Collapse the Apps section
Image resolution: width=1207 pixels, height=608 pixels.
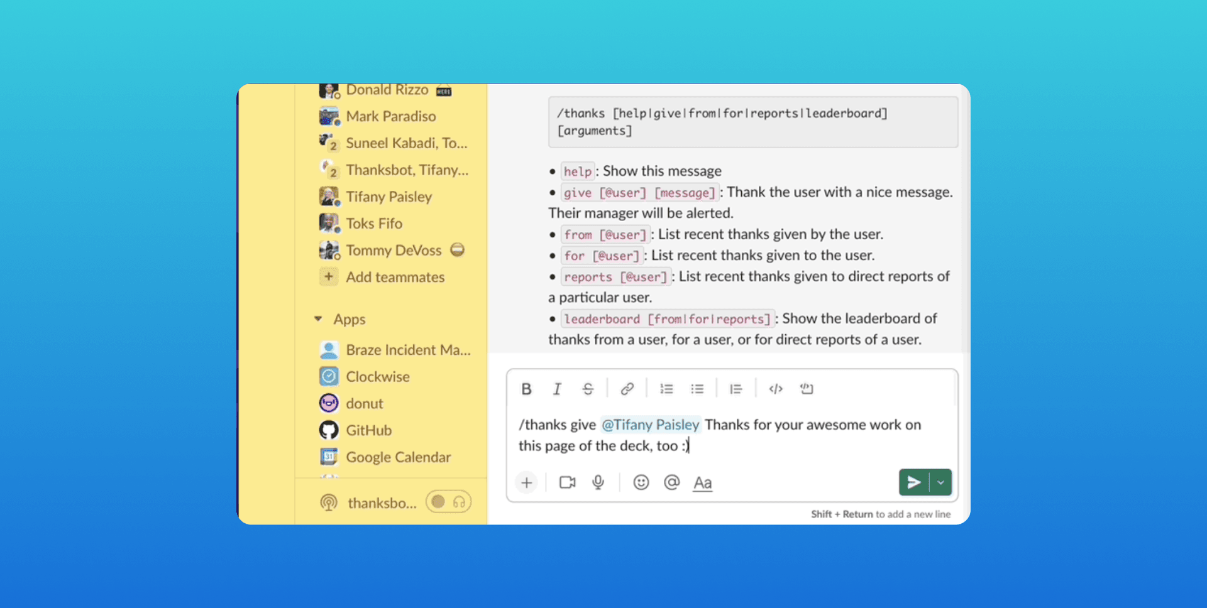[319, 319]
